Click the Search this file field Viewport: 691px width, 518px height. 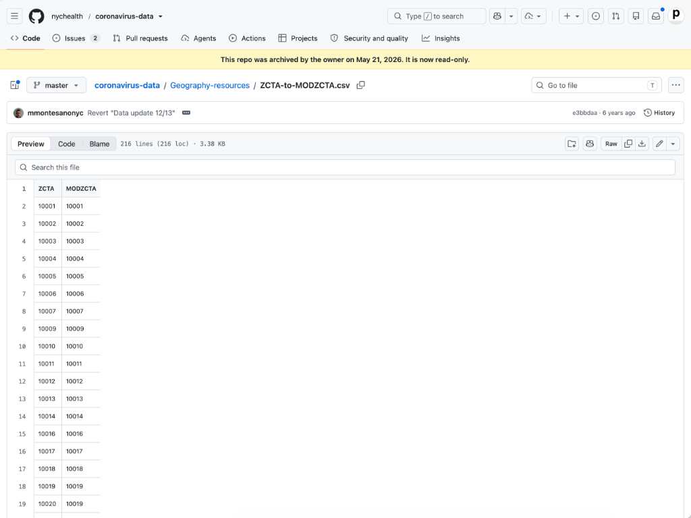click(x=345, y=167)
